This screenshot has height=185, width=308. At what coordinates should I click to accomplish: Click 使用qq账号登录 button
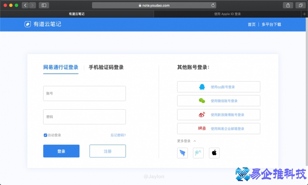point(219,87)
